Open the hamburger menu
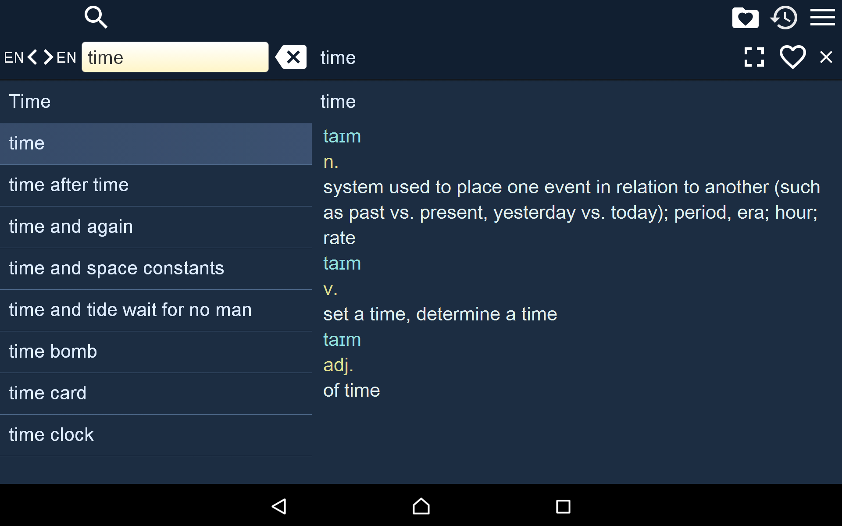Viewport: 842px width, 526px height. point(823,18)
